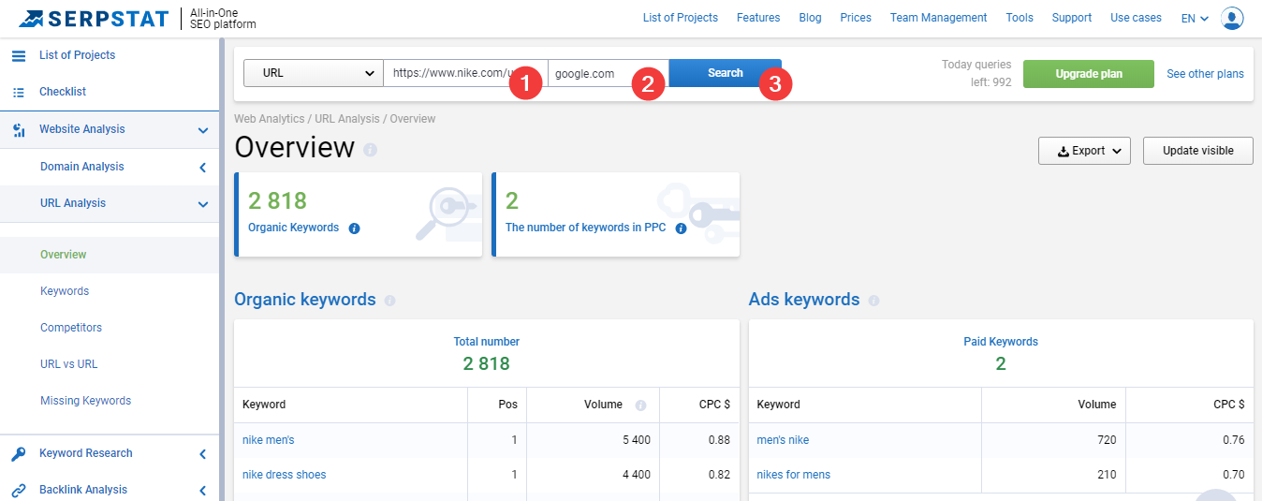Expand the Domain Analysis submenu chevron

pyautogui.click(x=203, y=168)
